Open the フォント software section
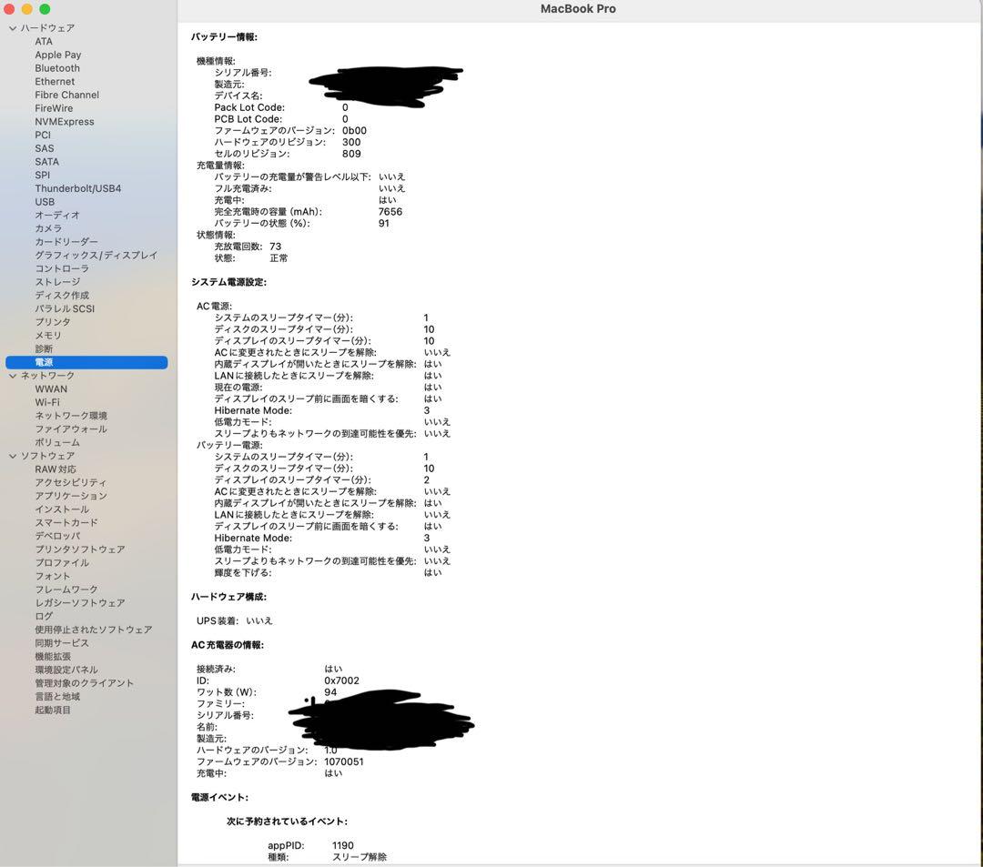This screenshot has height=867, width=983. click(x=51, y=576)
